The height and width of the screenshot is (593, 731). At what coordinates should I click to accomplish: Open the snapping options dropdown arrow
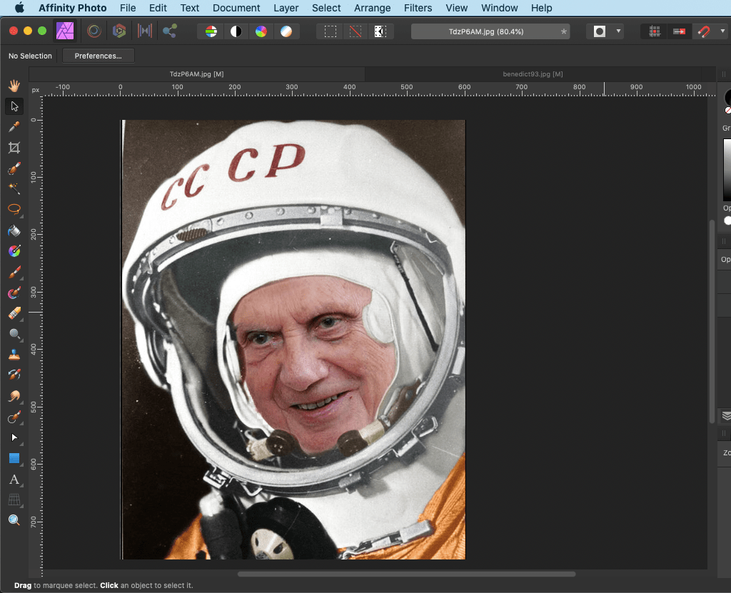coord(722,31)
